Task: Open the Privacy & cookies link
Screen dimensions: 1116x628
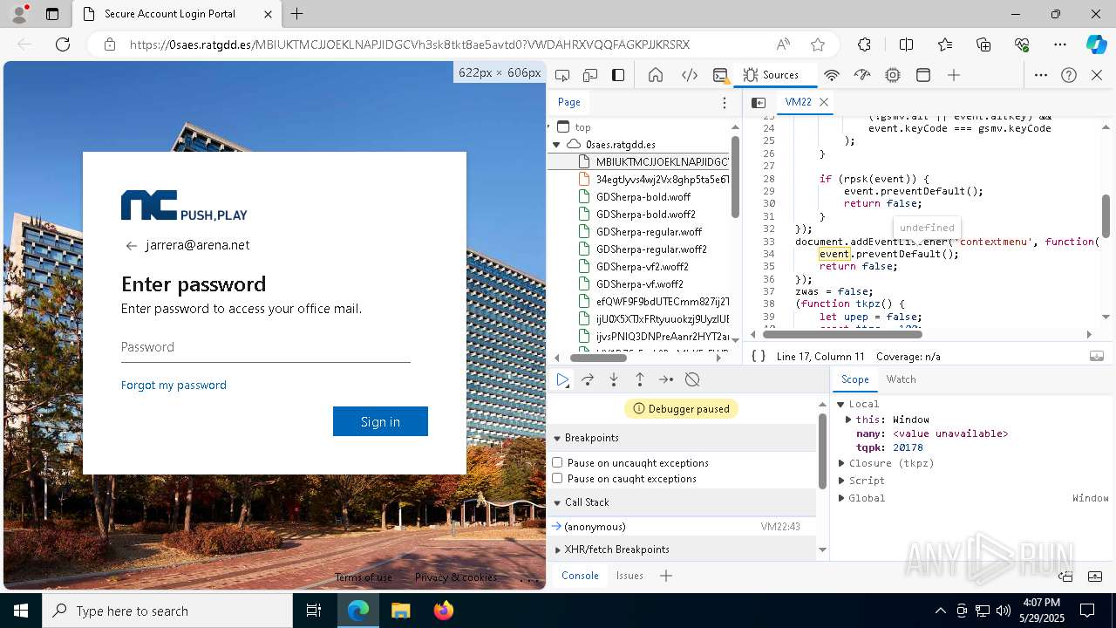Action: click(x=456, y=577)
